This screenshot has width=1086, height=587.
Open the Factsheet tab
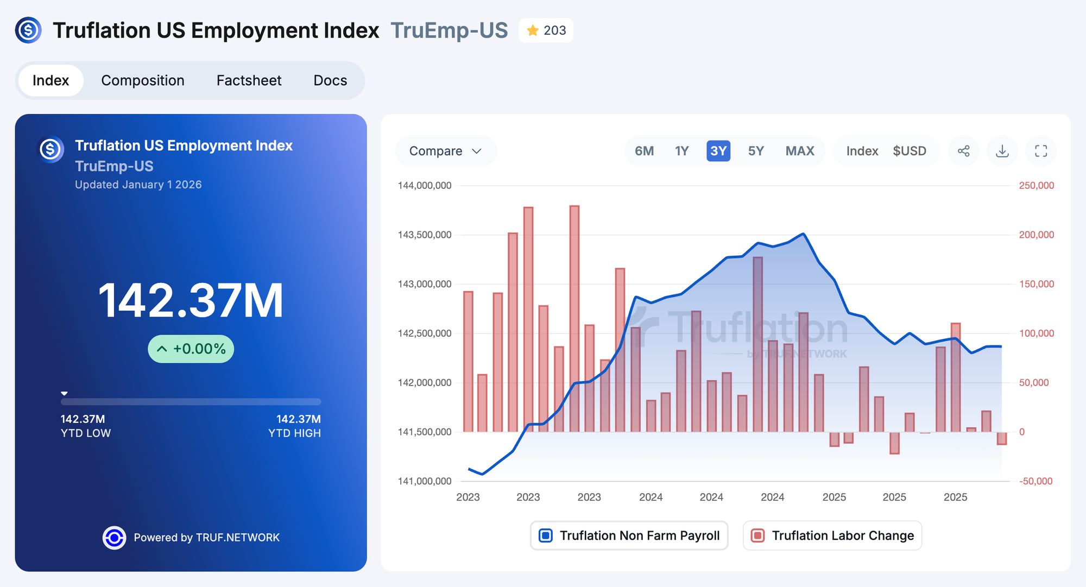(x=249, y=80)
